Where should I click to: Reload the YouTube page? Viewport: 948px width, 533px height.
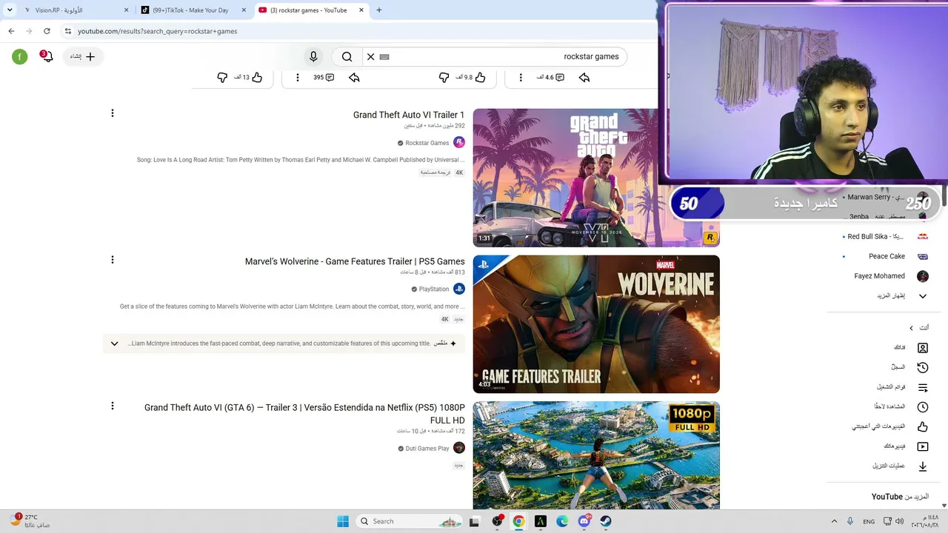47,31
